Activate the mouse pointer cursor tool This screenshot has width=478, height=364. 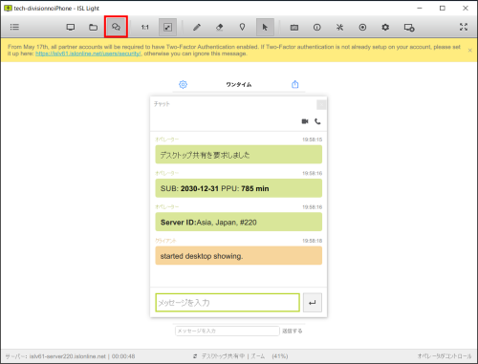265,27
